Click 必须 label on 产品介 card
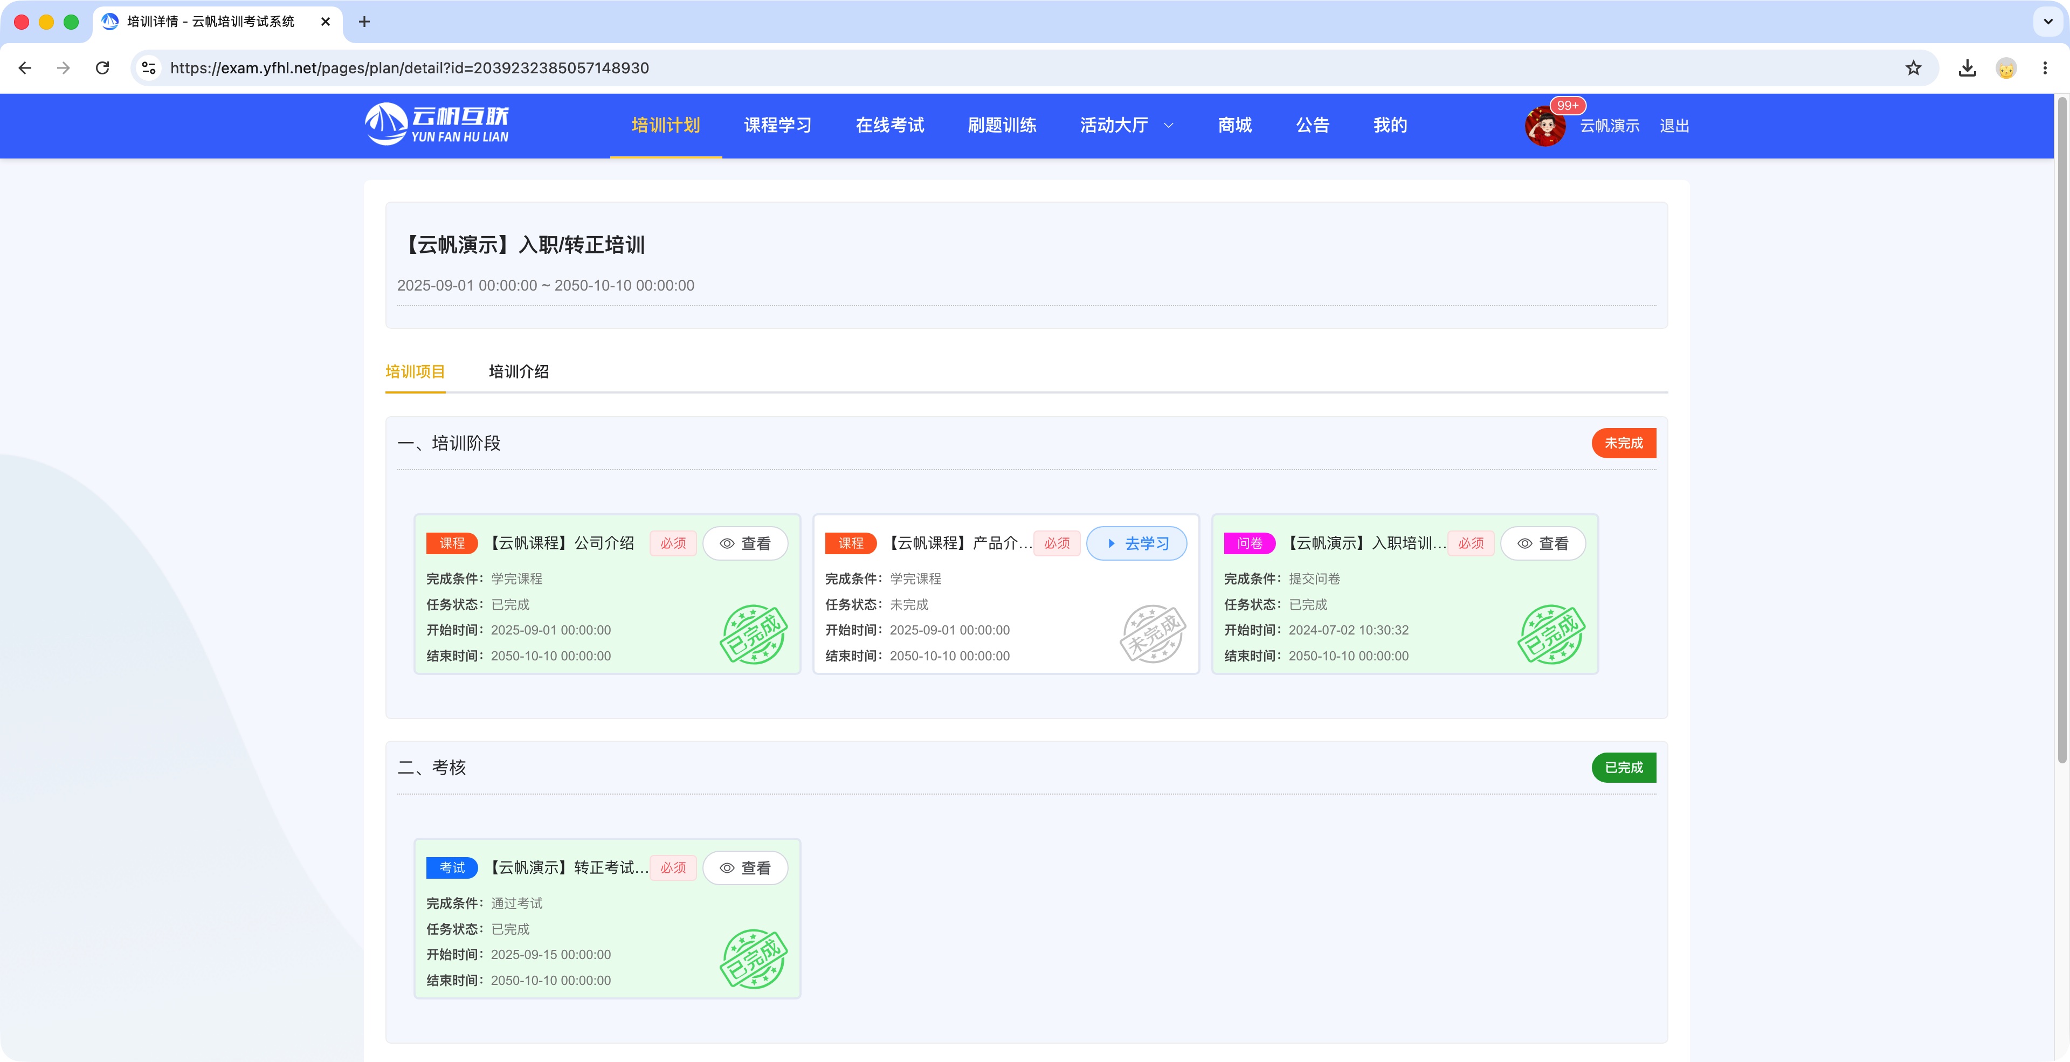Screen dimensions: 2070x1062 1057,544
